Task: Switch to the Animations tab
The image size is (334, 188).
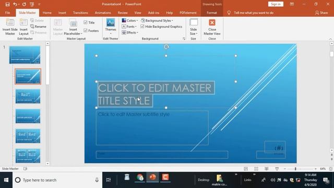Action: point(103,13)
